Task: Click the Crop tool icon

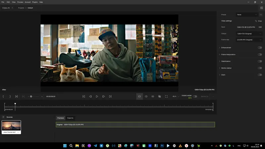Action: pos(256,21)
